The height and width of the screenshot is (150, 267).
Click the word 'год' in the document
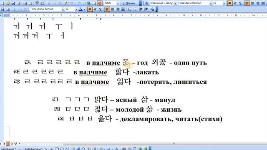pos(142,63)
